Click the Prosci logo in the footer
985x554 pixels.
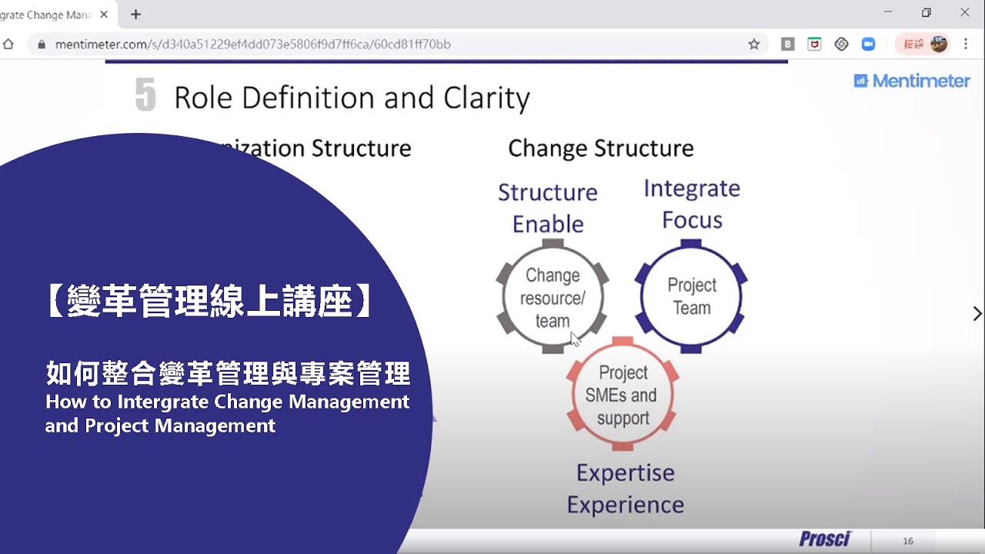pos(825,539)
